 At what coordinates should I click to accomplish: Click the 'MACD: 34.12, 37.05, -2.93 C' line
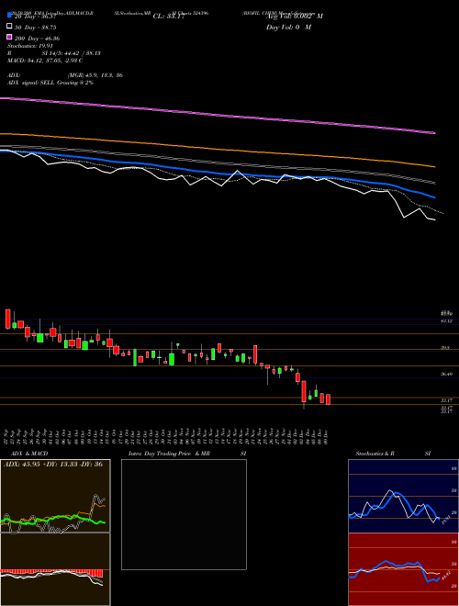45,61
